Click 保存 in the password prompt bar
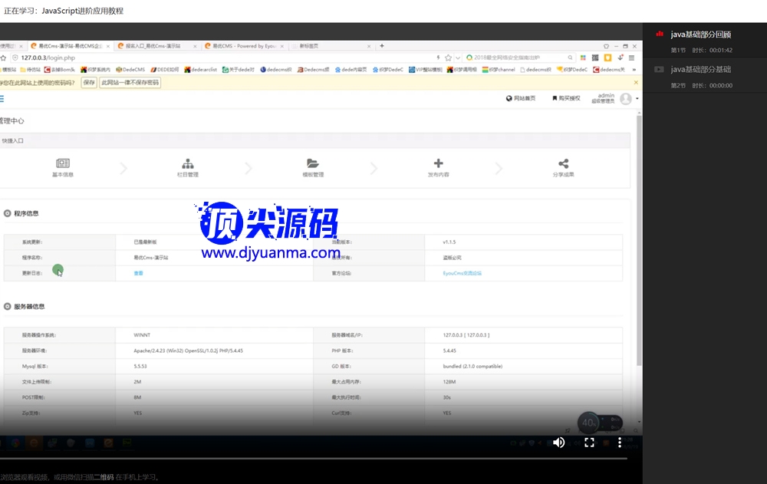This screenshot has height=484, width=767. 89,82
